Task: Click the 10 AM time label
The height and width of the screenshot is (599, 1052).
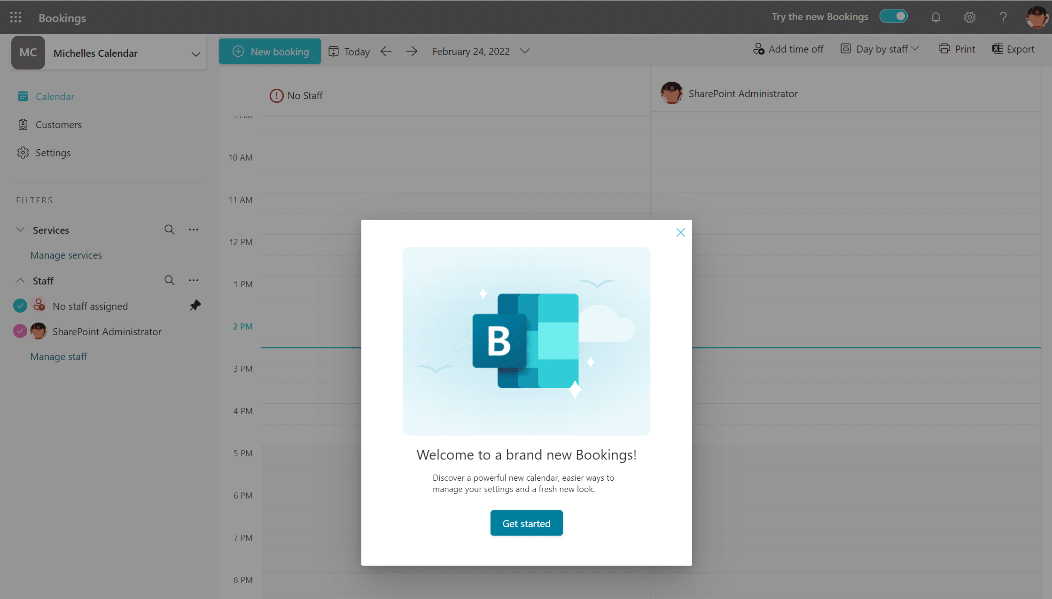Action: pos(240,157)
